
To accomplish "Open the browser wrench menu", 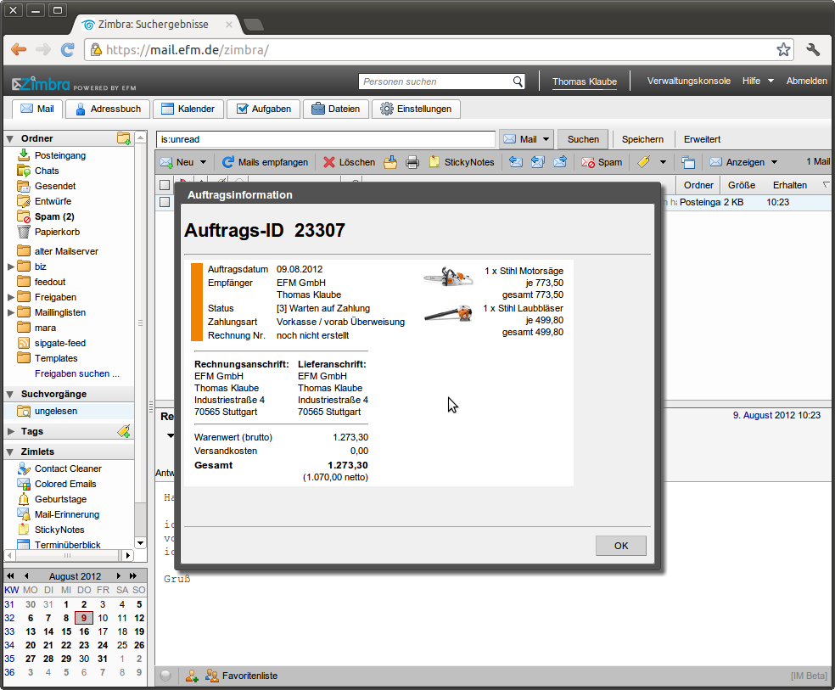I will coord(813,49).
